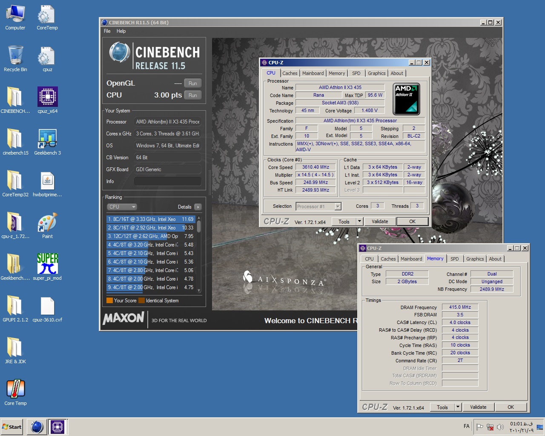This screenshot has height=436, width=545.
Task: Switch to Graphics tab in upper CPU-Z
Action: [x=377, y=73]
